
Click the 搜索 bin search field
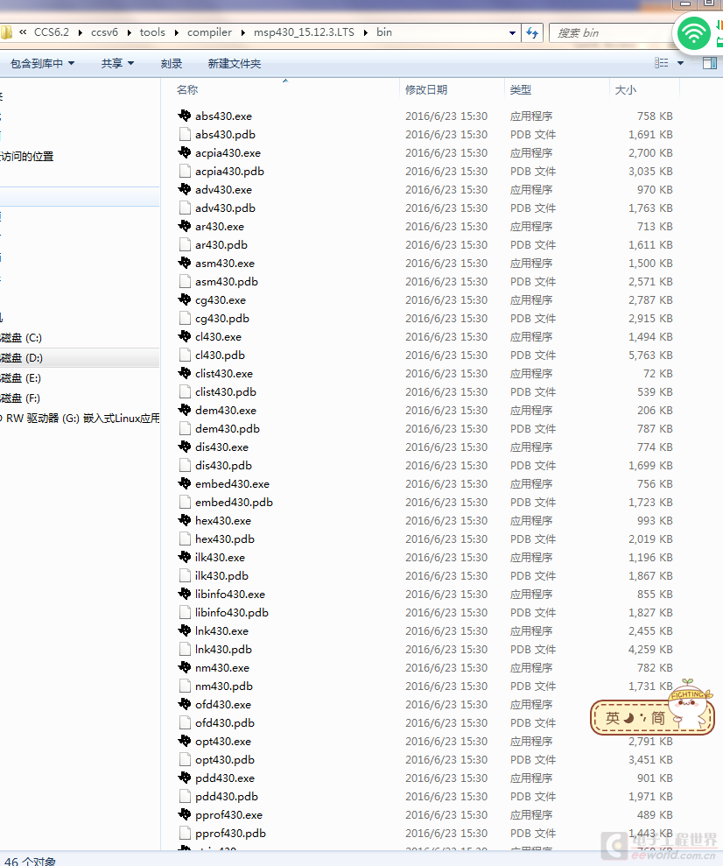610,32
